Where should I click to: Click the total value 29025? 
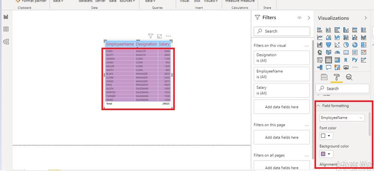(x=166, y=104)
